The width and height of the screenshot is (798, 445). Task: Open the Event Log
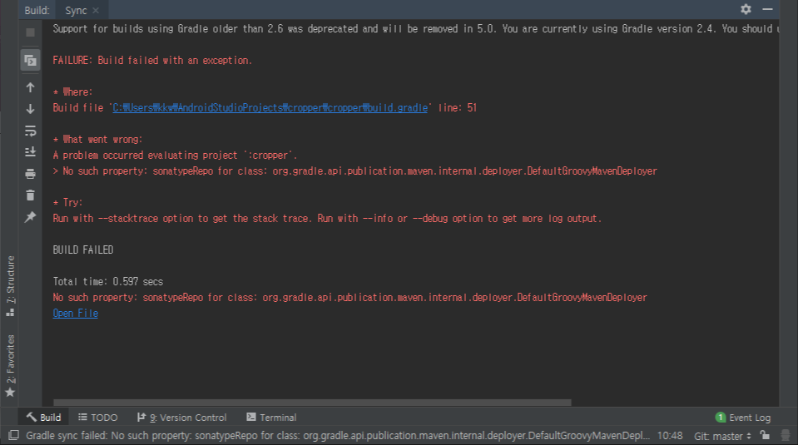(x=743, y=418)
